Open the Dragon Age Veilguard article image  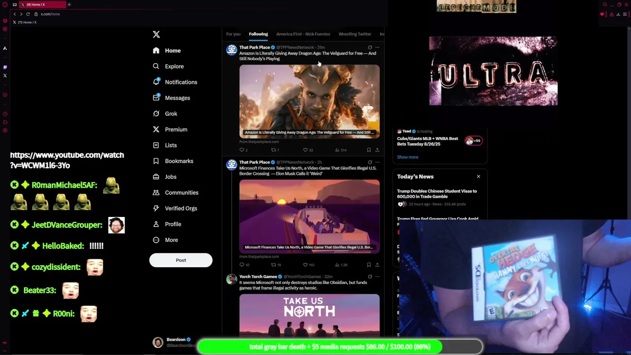pos(310,101)
